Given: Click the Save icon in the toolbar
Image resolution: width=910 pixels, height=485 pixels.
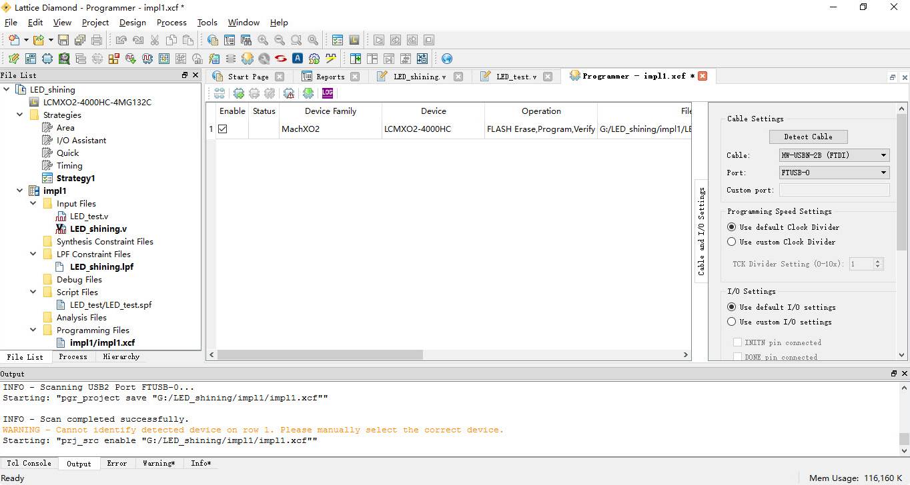Looking at the screenshot, I should [63, 40].
